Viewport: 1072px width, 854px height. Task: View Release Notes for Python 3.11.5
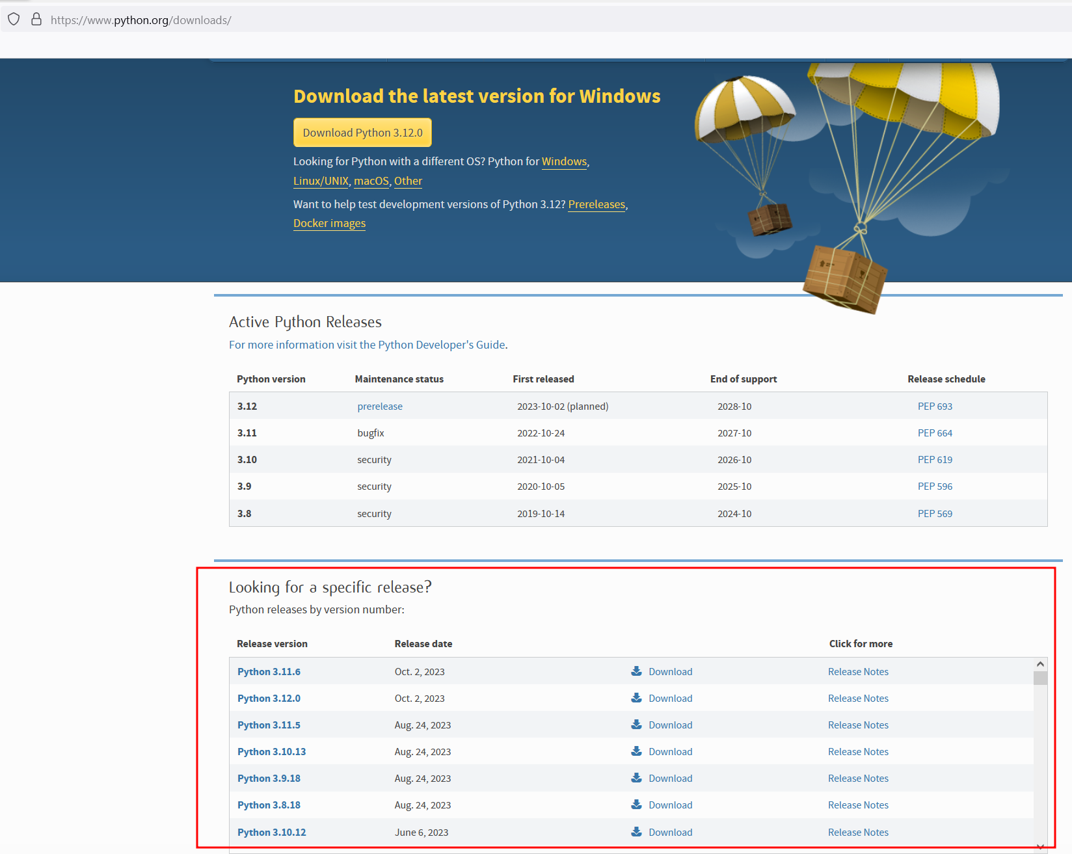(858, 725)
